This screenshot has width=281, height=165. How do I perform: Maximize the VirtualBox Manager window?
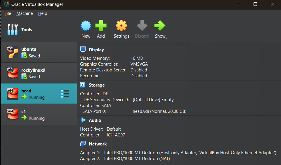[x=255, y=4]
